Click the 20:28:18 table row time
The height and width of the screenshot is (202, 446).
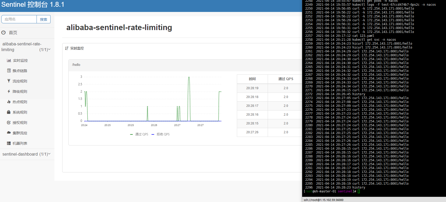click(x=252, y=97)
